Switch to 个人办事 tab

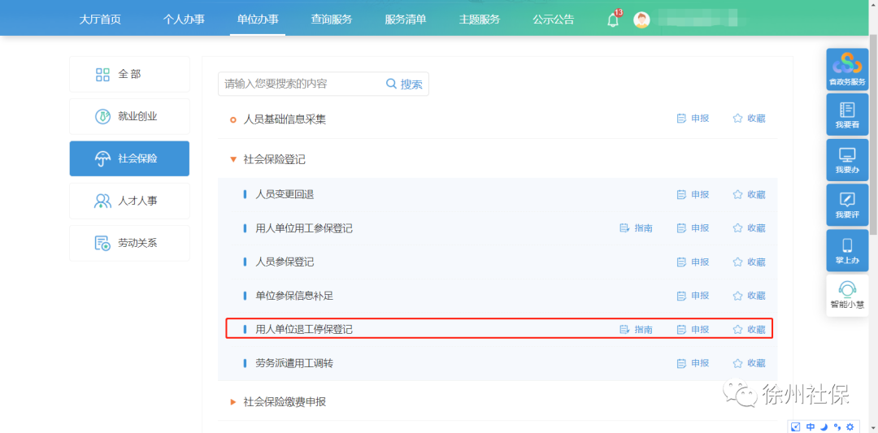tap(184, 19)
